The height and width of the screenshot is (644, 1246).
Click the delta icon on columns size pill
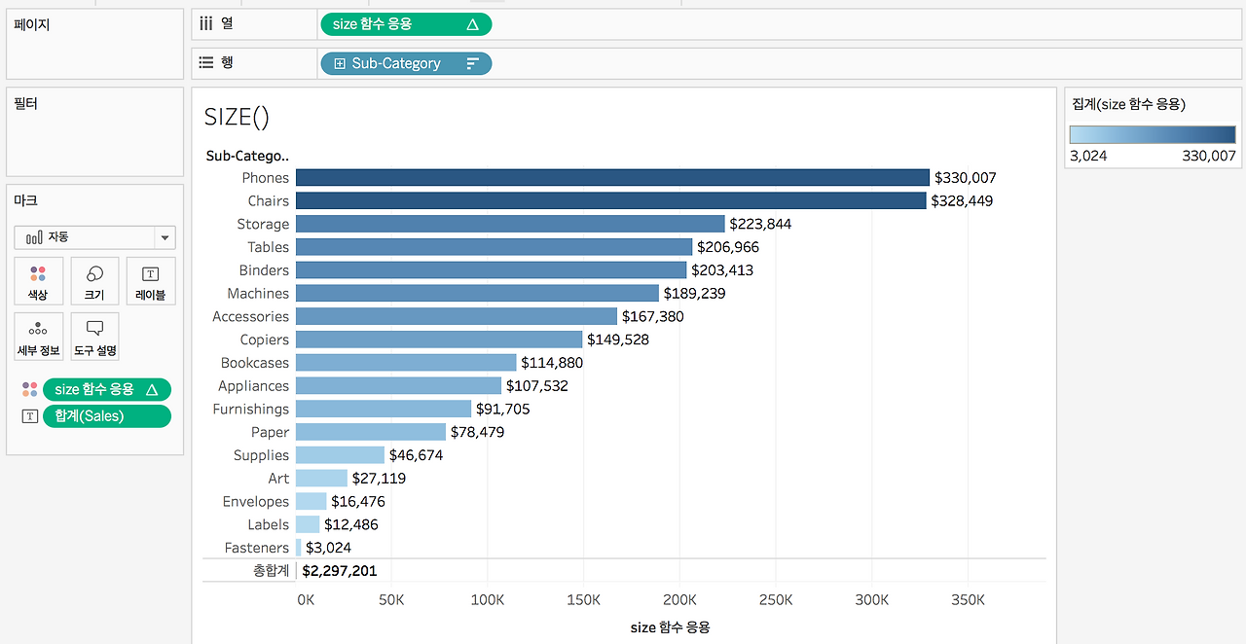[x=472, y=24]
